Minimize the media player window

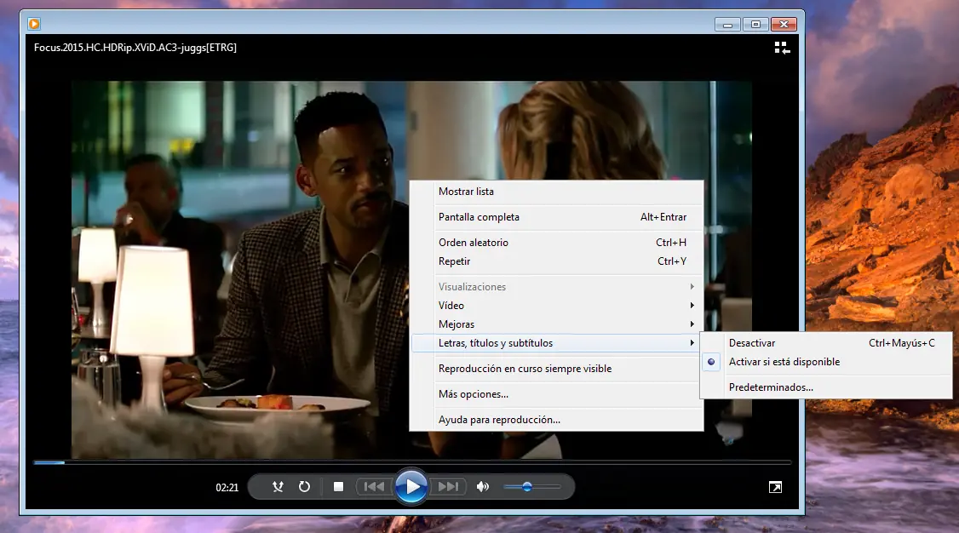point(728,25)
